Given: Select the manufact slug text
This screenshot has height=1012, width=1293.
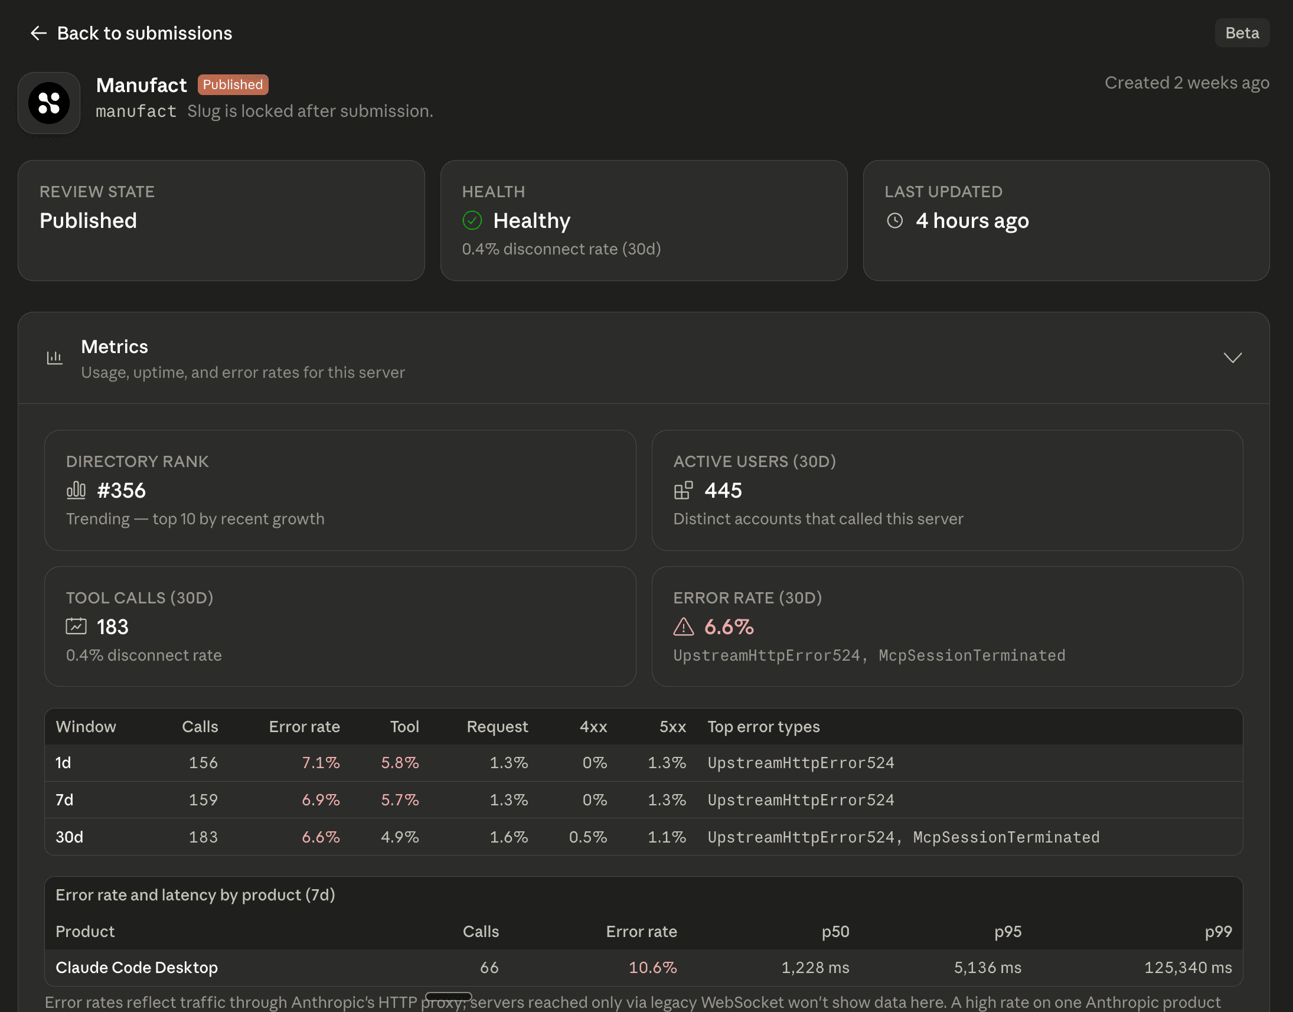Looking at the screenshot, I should pos(136,112).
